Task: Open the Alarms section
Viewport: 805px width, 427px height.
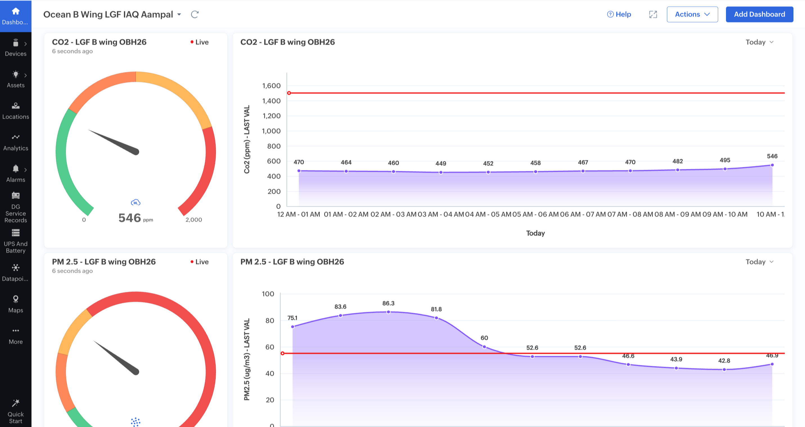Action: coord(16,174)
